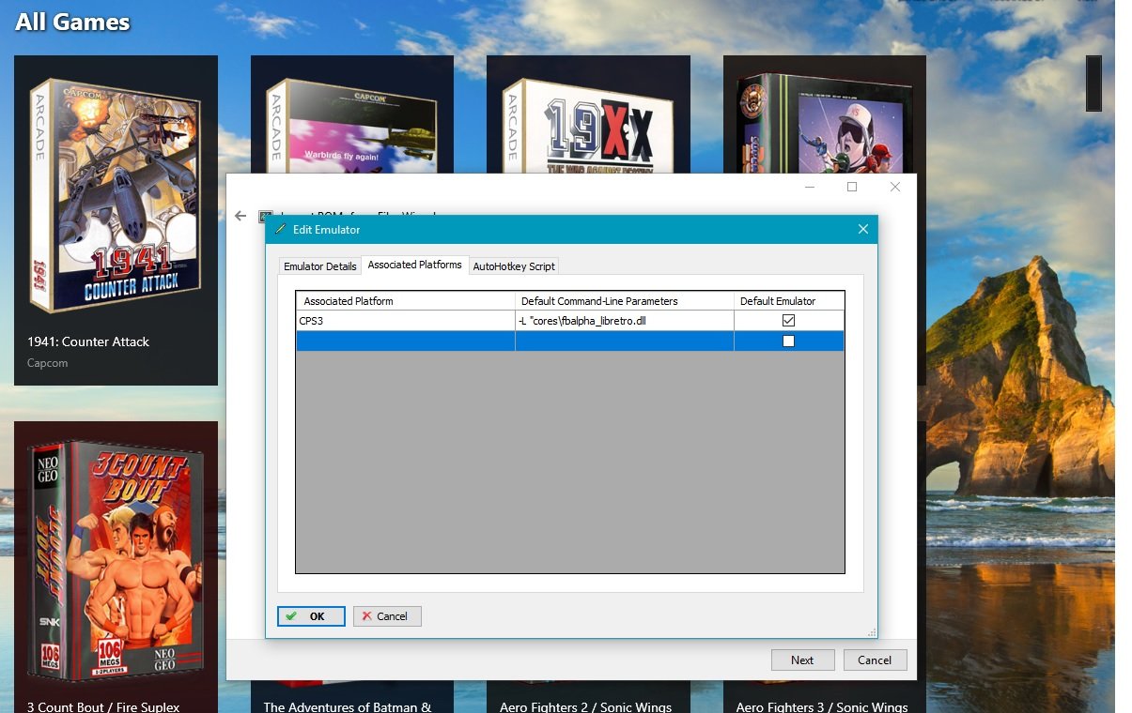This screenshot has height=713, width=1132.
Task: Select the 1941: Counter Attack box art
Action: (x=116, y=194)
